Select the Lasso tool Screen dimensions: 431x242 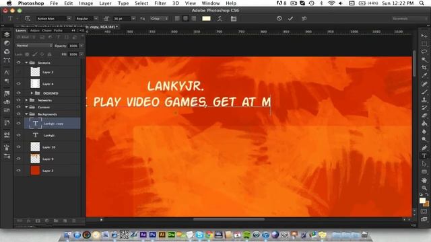tap(424, 52)
